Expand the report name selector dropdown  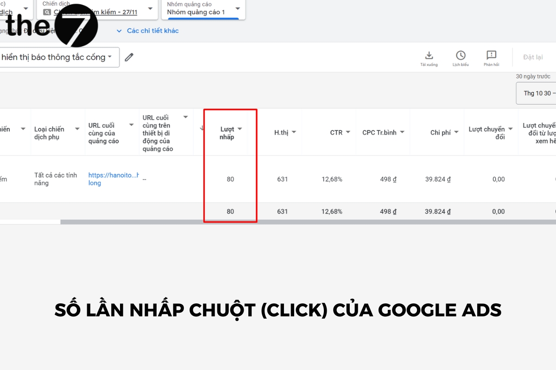[x=110, y=56]
